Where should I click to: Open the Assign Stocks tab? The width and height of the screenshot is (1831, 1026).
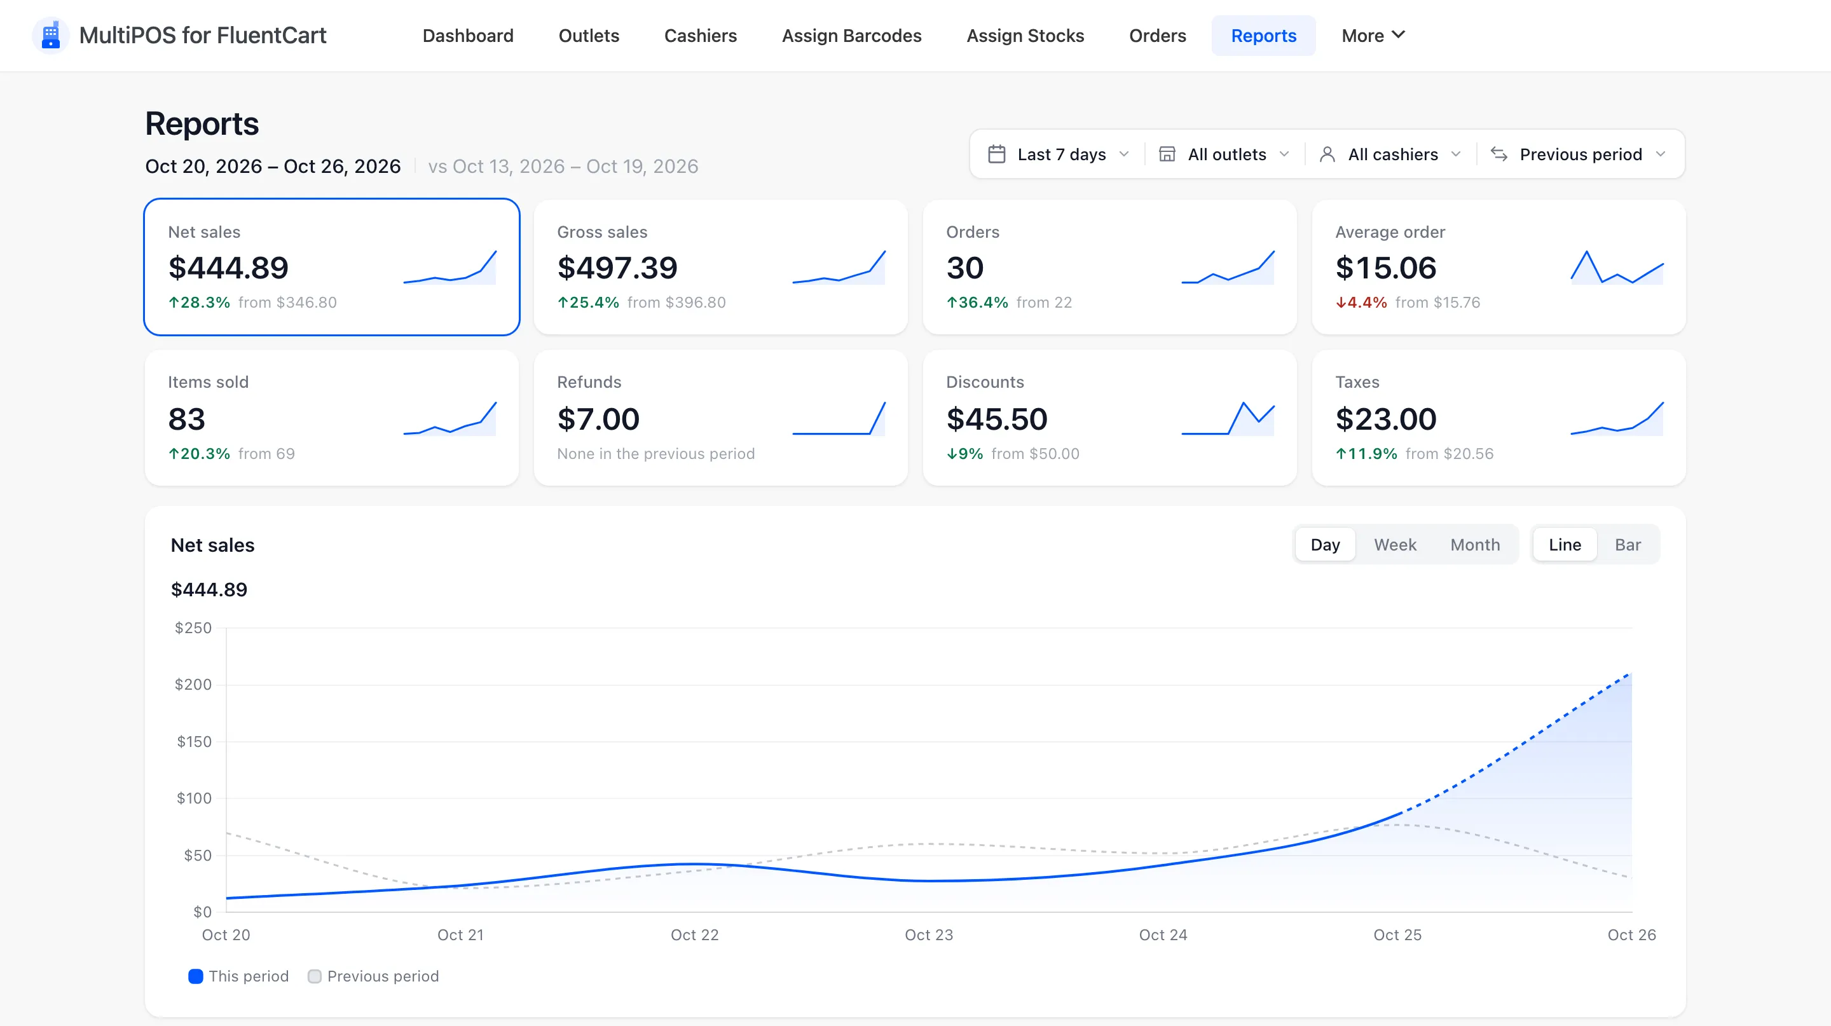click(x=1025, y=36)
